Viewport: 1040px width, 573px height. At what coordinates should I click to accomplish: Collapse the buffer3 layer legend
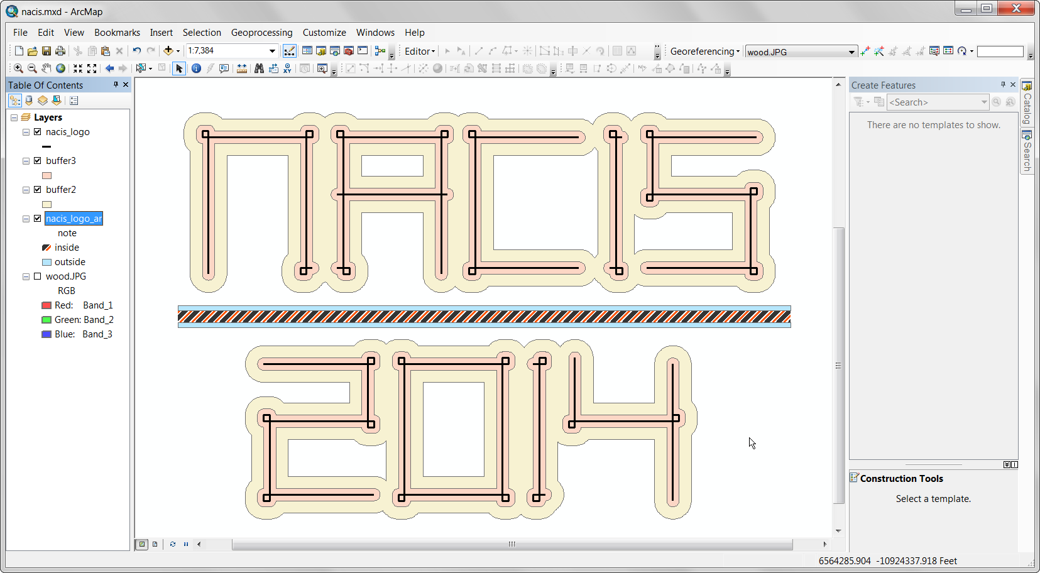point(26,161)
